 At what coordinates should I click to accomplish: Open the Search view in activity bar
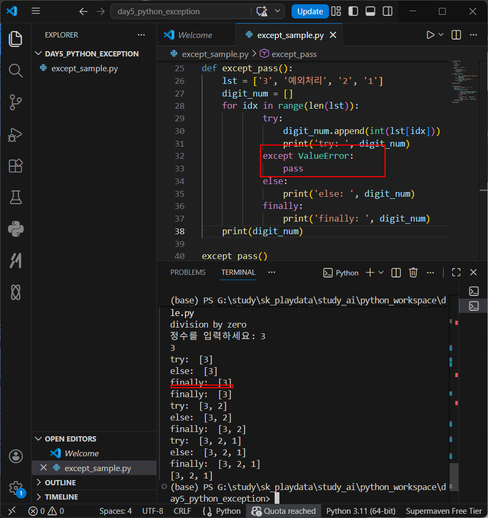(x=15, y=70)
